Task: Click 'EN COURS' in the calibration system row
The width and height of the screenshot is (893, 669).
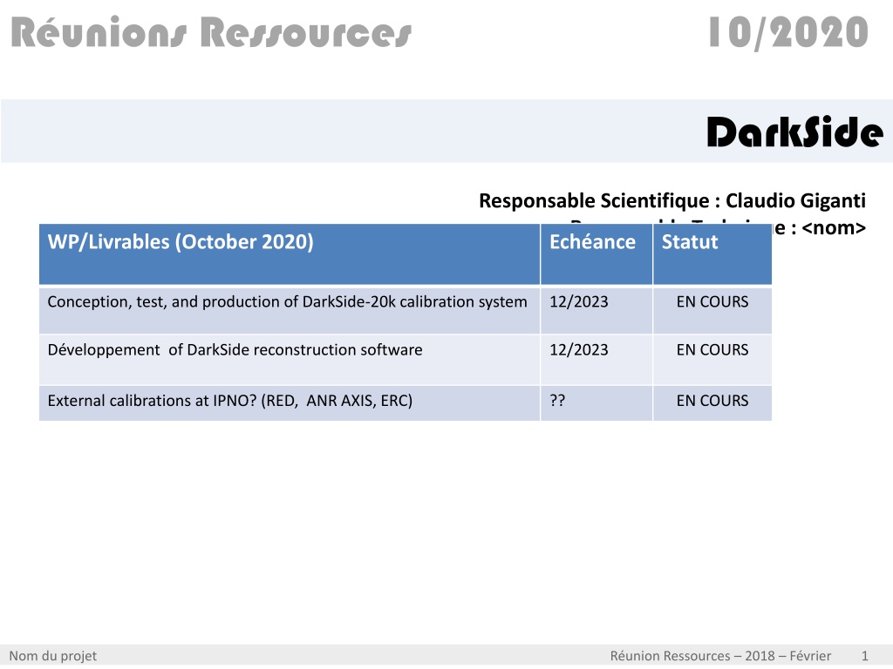Action: [x=712, y=301]
